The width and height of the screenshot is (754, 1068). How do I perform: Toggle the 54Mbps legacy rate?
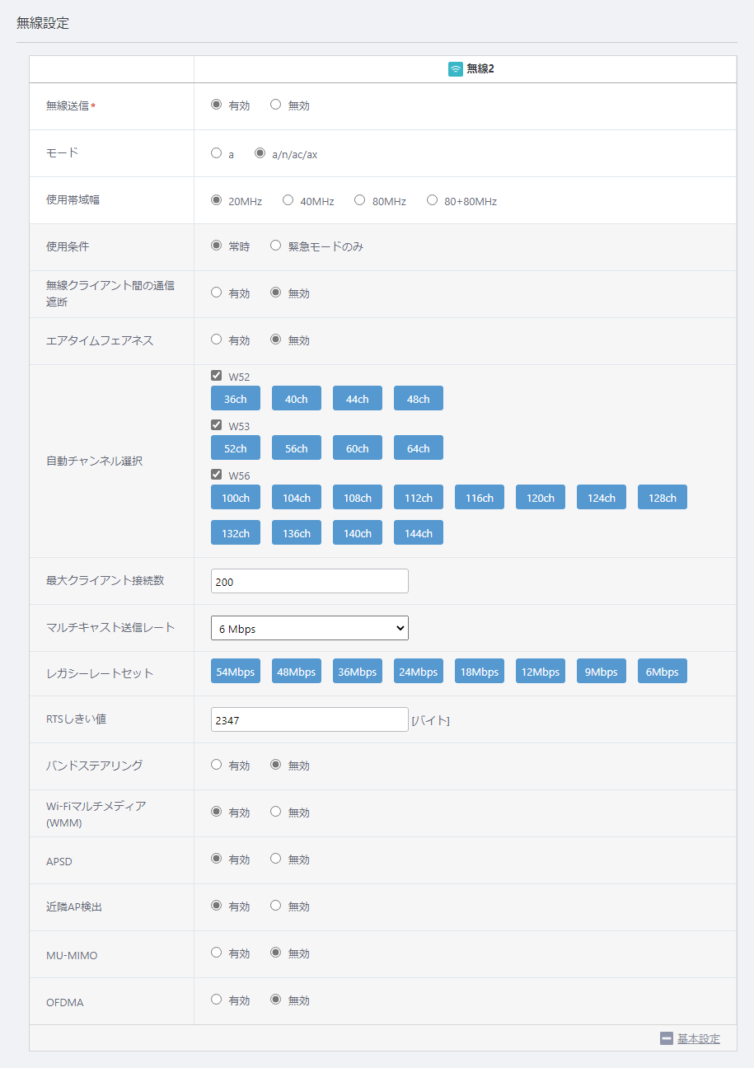tap(236, 671)
